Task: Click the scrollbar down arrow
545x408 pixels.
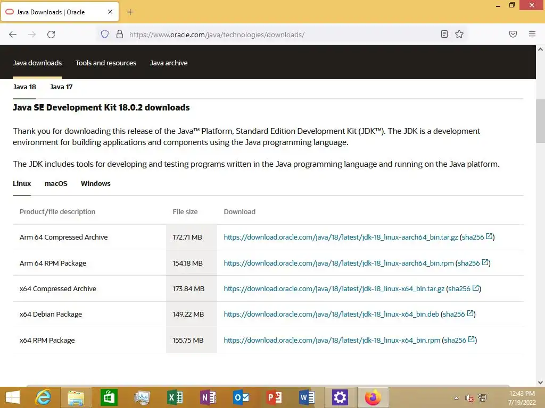Action: pyautogui.click(x=540, y=382)
